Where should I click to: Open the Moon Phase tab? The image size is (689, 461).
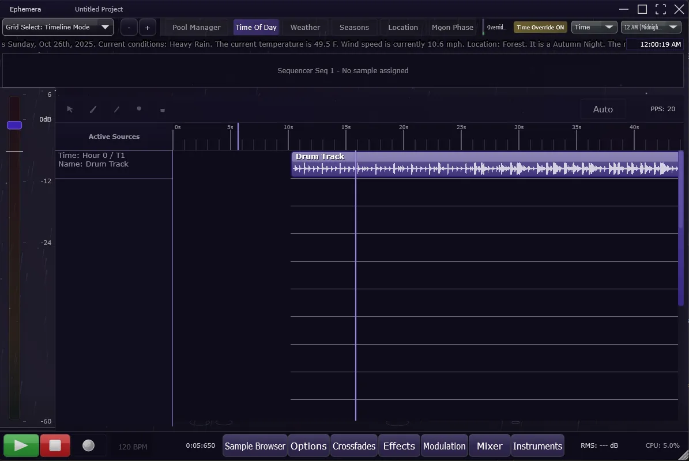click(x=453, y=27)
